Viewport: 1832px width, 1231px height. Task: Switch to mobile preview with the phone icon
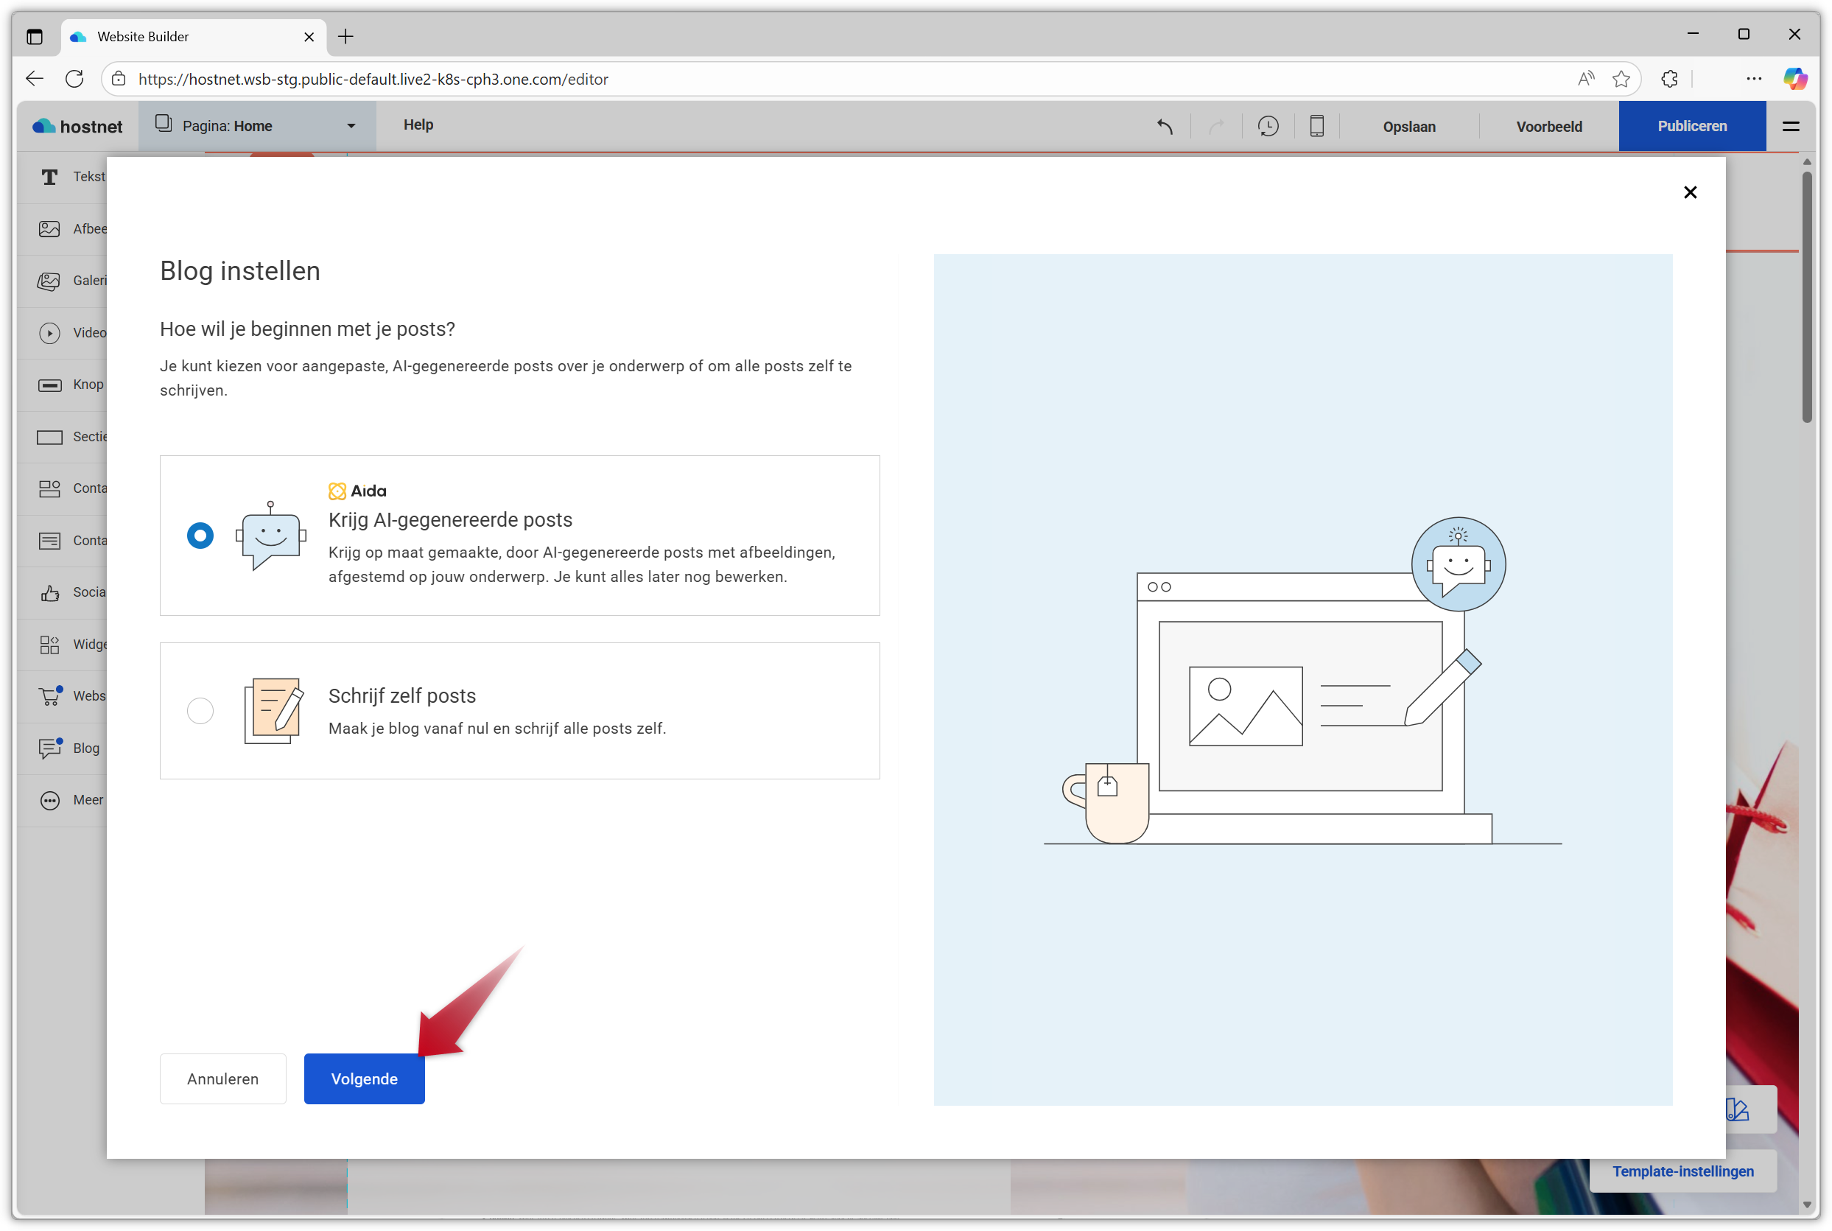click(1316, 126)
